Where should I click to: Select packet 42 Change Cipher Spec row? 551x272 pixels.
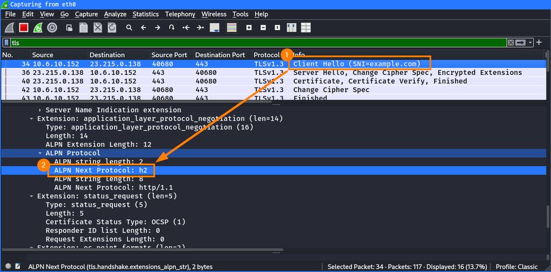[273, 90]
